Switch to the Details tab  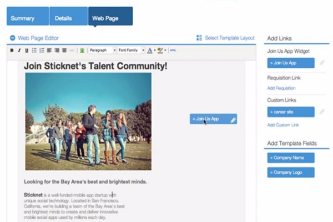[x=68, y=18]
